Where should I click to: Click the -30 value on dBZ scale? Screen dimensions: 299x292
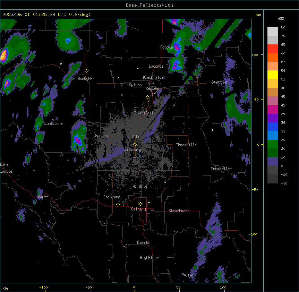(284, 183)
